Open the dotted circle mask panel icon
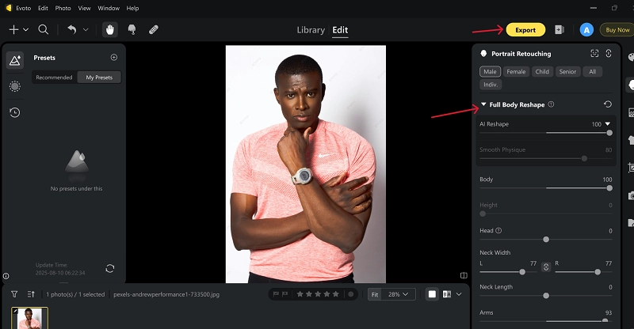The image size is (634, 329). pyautogui.click(x=15, y=86)
